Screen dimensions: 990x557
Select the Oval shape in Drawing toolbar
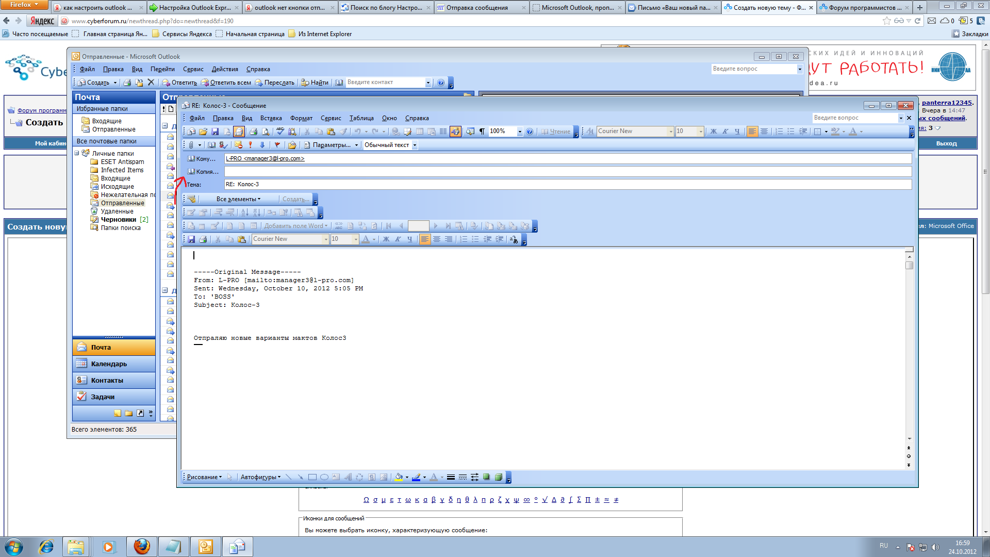point(324,477)
